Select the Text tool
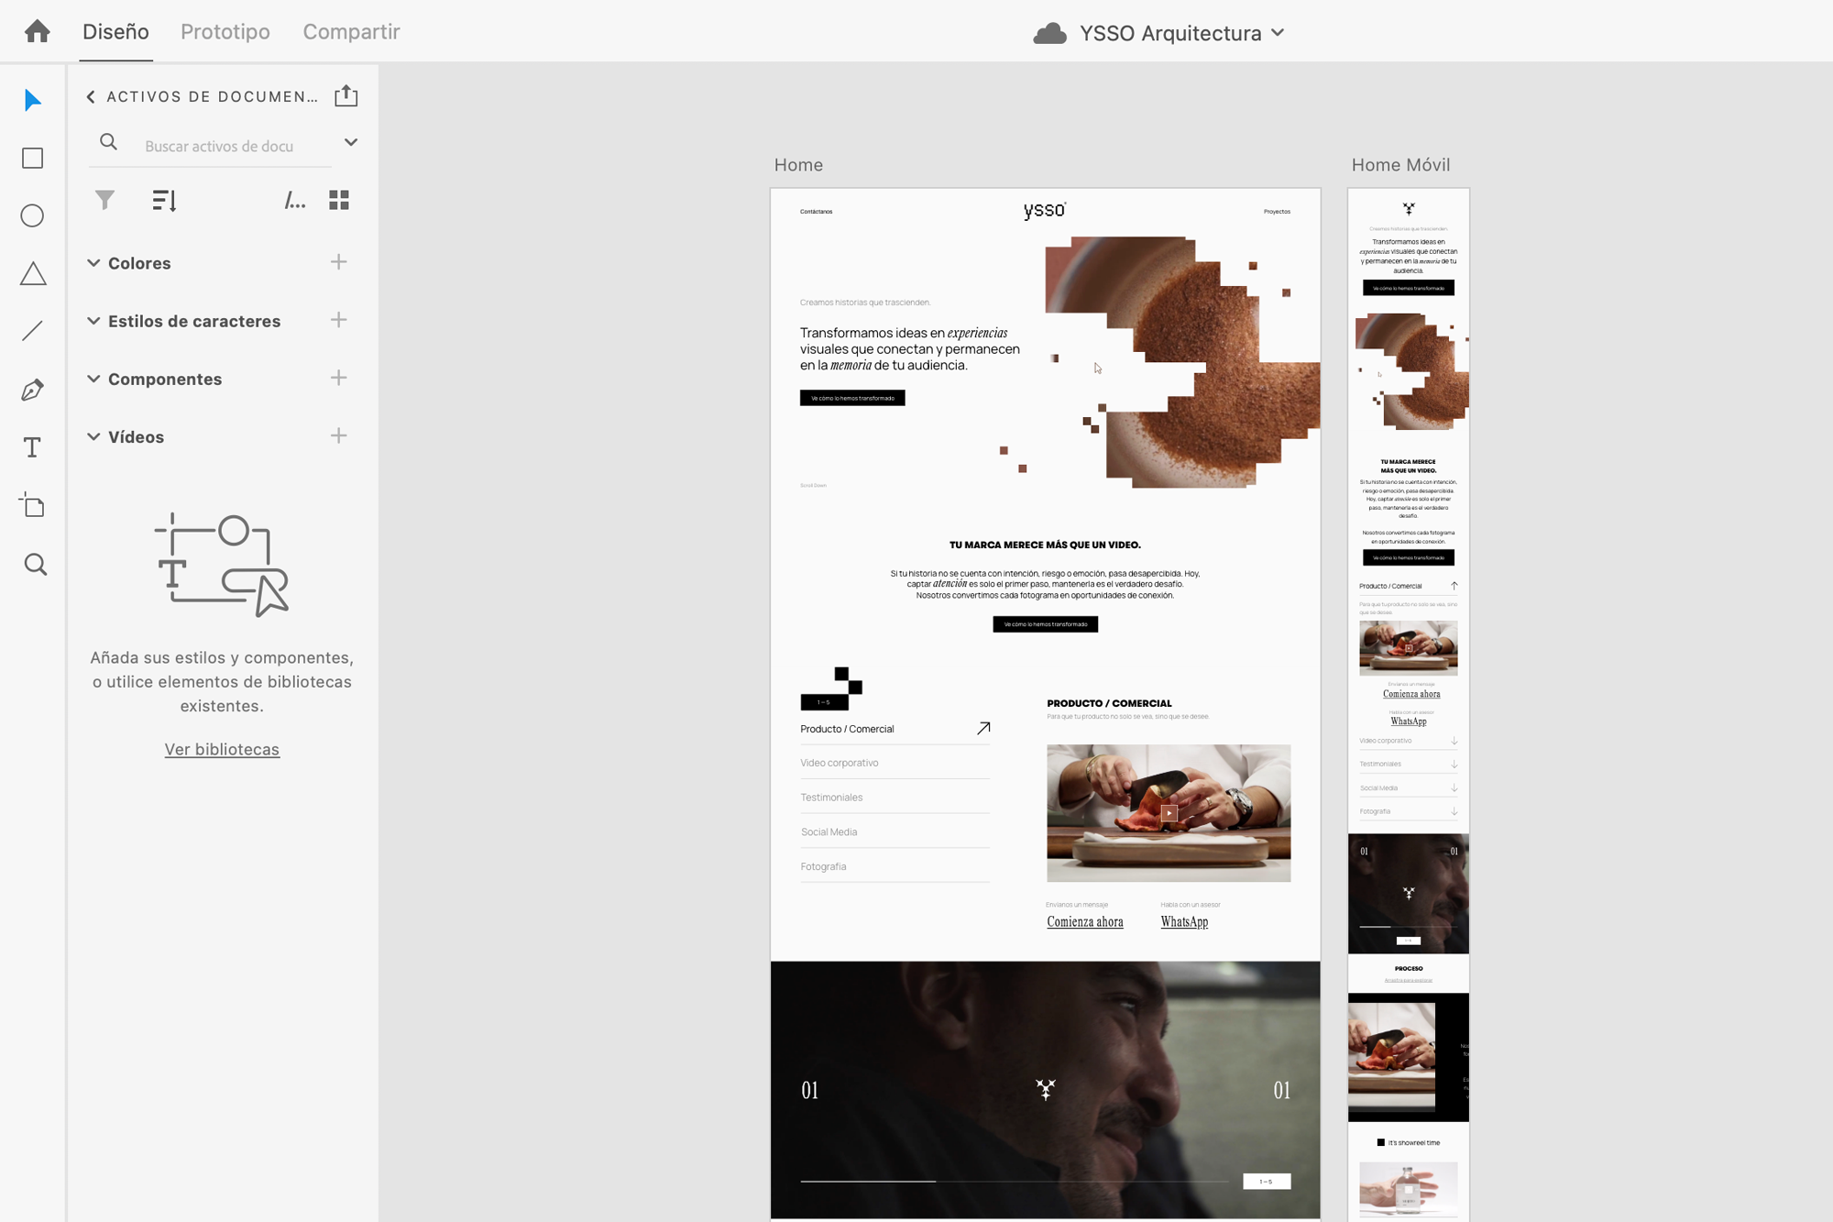Viewport: 1833px width, 1222px height. [x=33, y=447]
